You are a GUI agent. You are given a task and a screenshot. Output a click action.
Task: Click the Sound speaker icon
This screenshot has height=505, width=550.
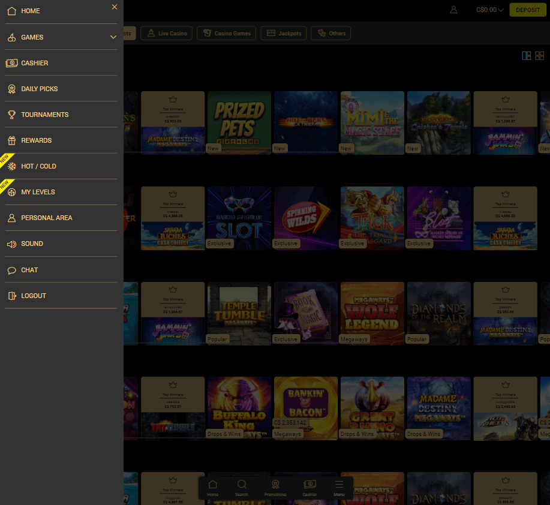(x=11, y=244)
